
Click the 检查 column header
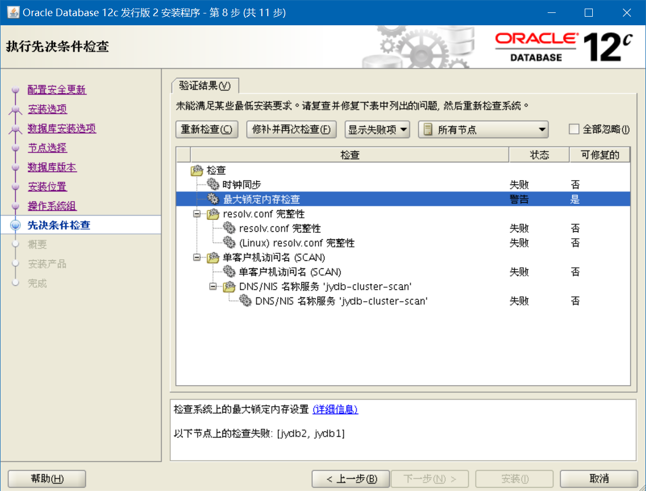coord(349,155)
